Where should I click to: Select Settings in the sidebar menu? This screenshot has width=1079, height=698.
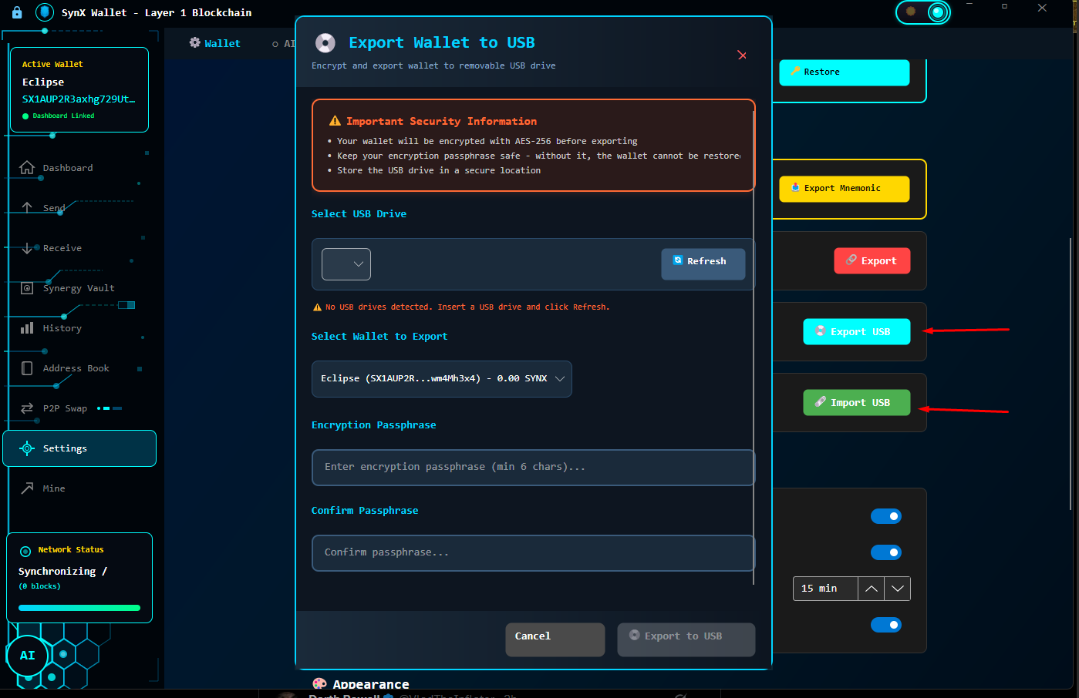[79, 448]
